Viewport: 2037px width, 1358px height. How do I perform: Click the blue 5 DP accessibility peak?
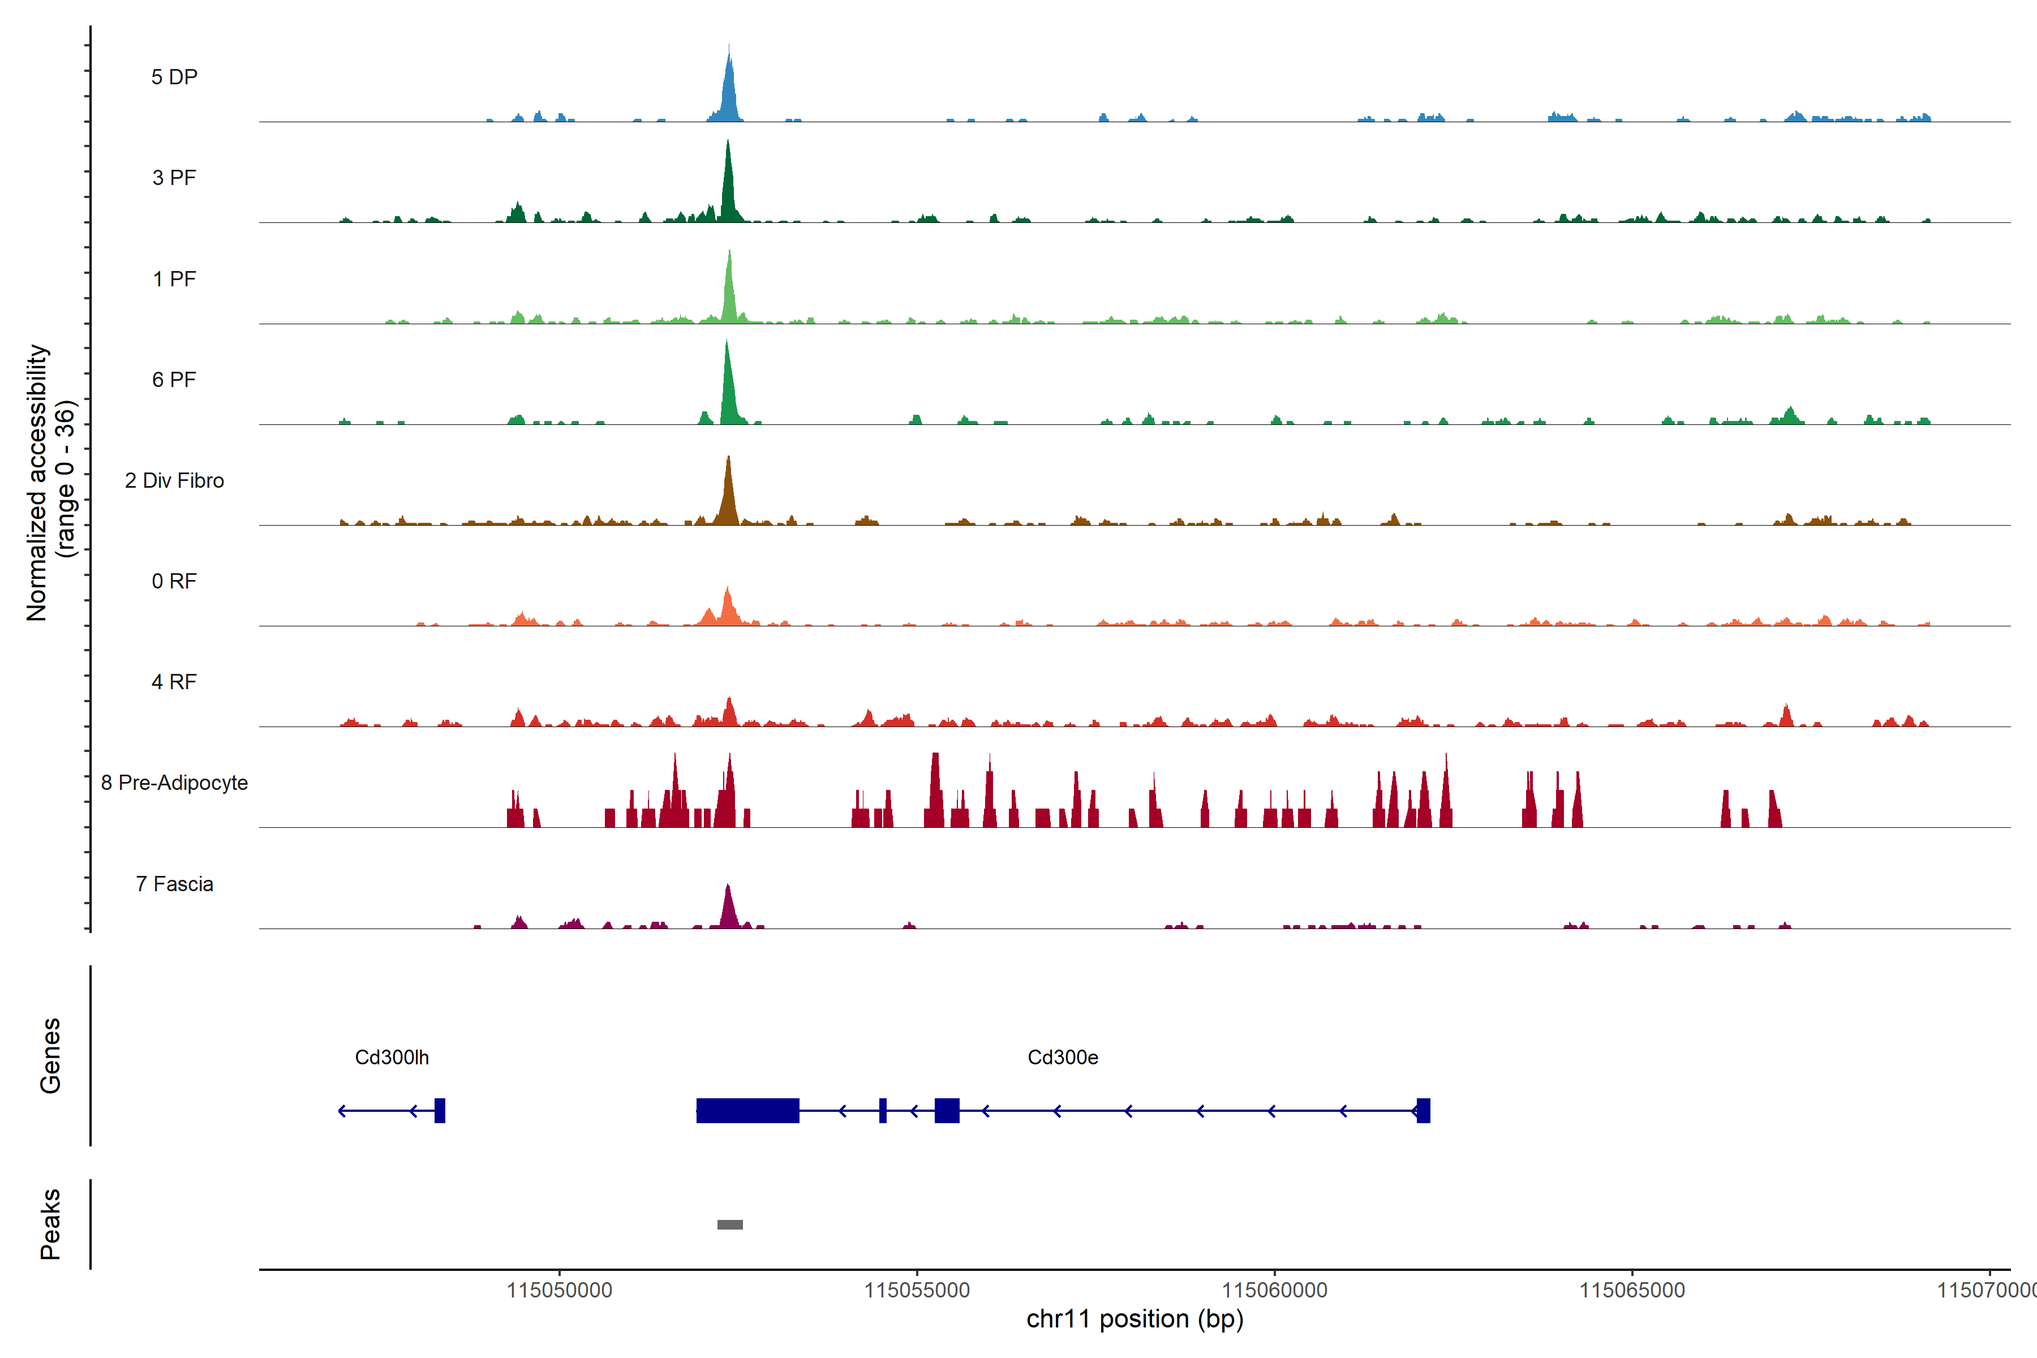click(729, 95)
